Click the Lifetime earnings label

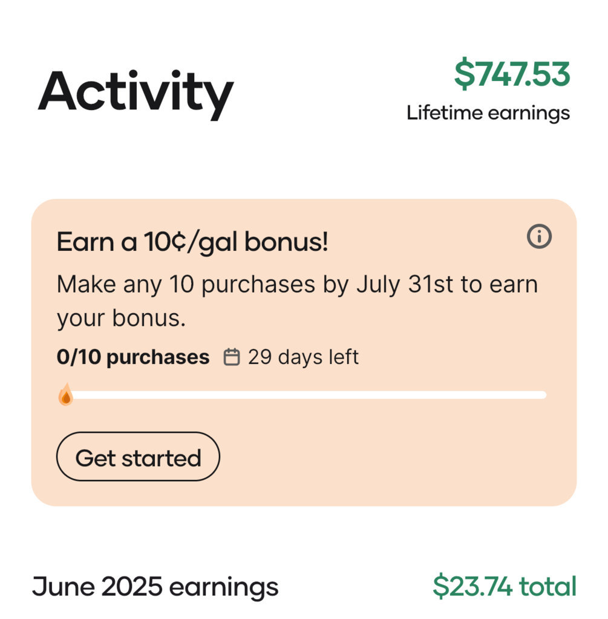click(x=488, y=113)
